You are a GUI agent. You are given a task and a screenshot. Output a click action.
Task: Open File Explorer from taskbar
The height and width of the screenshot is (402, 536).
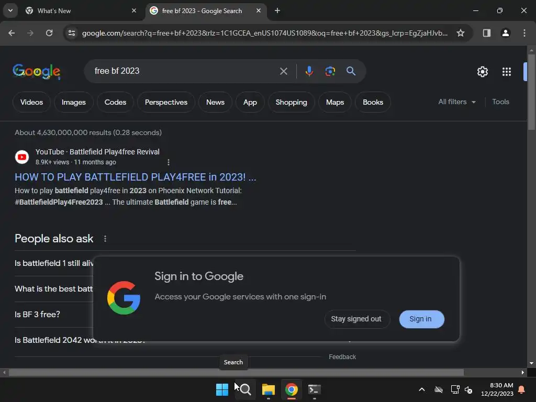click(269, 389)
